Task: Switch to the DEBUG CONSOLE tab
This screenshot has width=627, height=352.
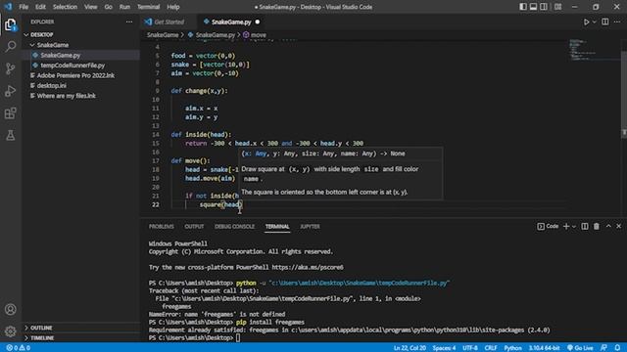Action: click(x=234, y=226)
